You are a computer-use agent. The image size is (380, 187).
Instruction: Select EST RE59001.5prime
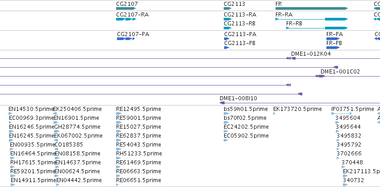(x=138, y=118)
